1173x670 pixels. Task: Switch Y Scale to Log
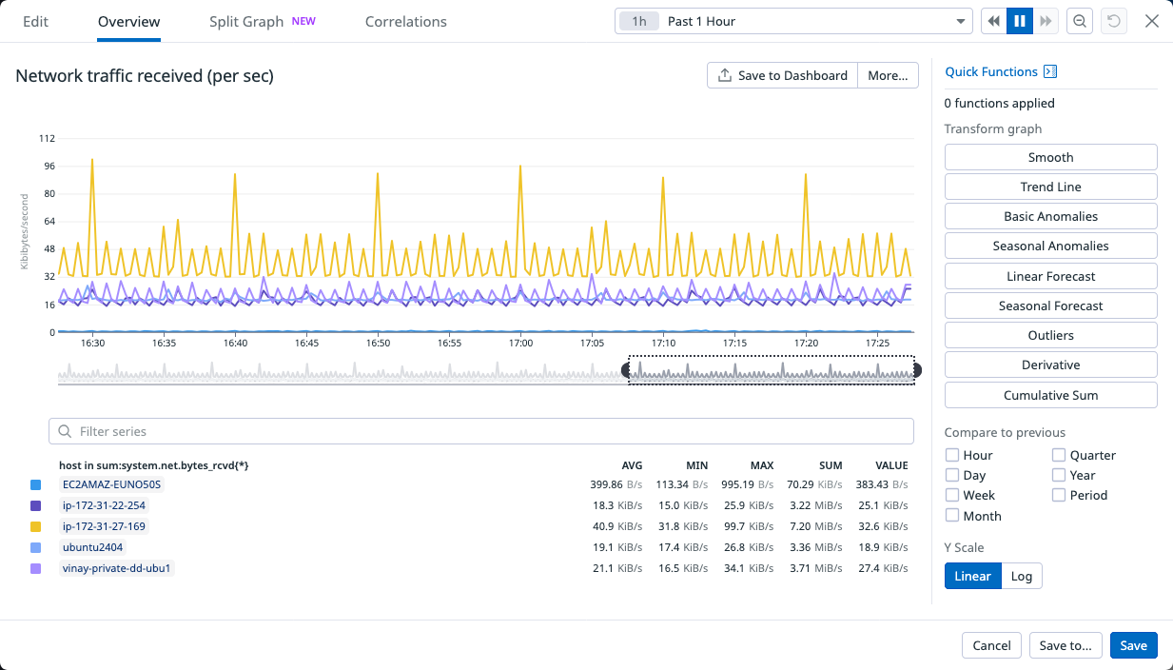(1021, 576)
